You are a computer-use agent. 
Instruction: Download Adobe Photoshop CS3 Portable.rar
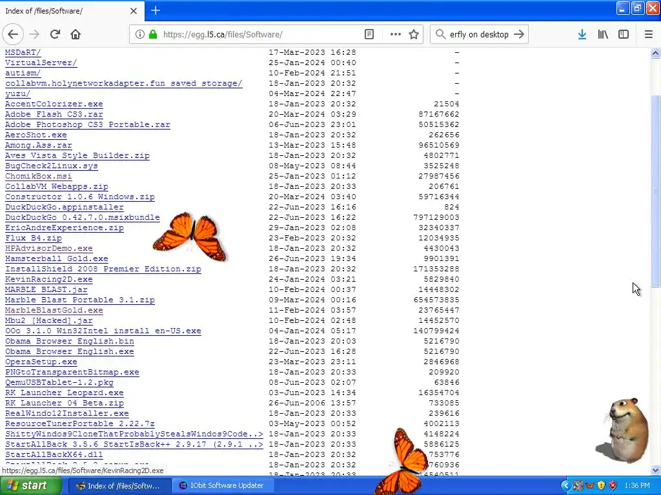88,124
